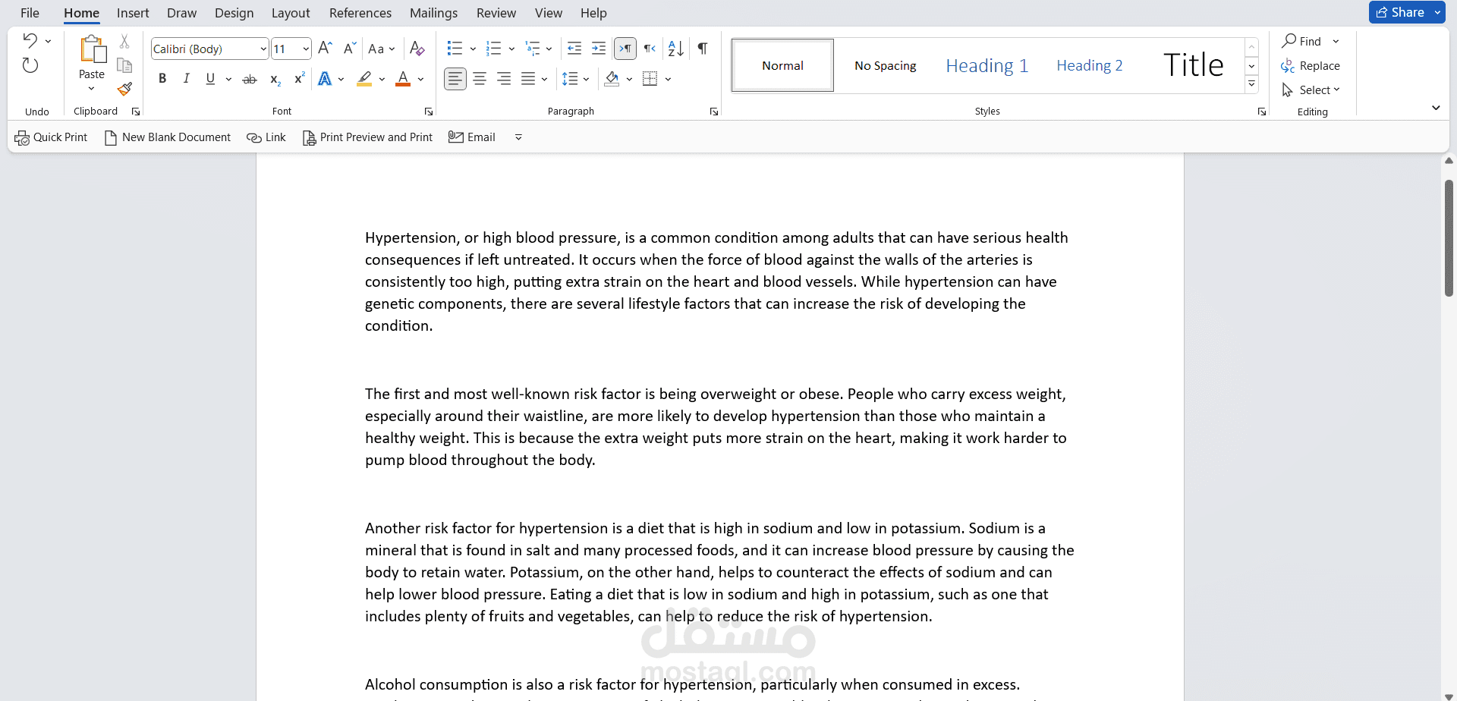Image resolution: width=1457 pixels, height=701 pixels.
Task: Click the Redo icon
Action: click(30, 65)
